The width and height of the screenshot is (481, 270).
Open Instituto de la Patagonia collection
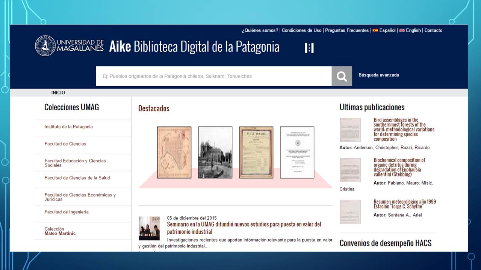pos(68,127)
